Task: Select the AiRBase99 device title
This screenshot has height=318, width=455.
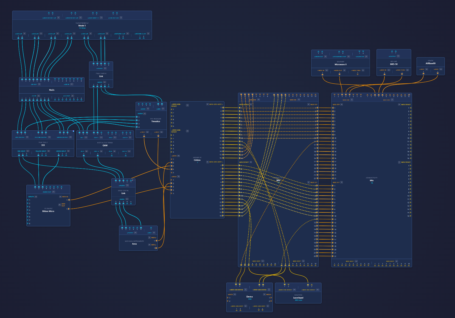Action: click(431, 63)
